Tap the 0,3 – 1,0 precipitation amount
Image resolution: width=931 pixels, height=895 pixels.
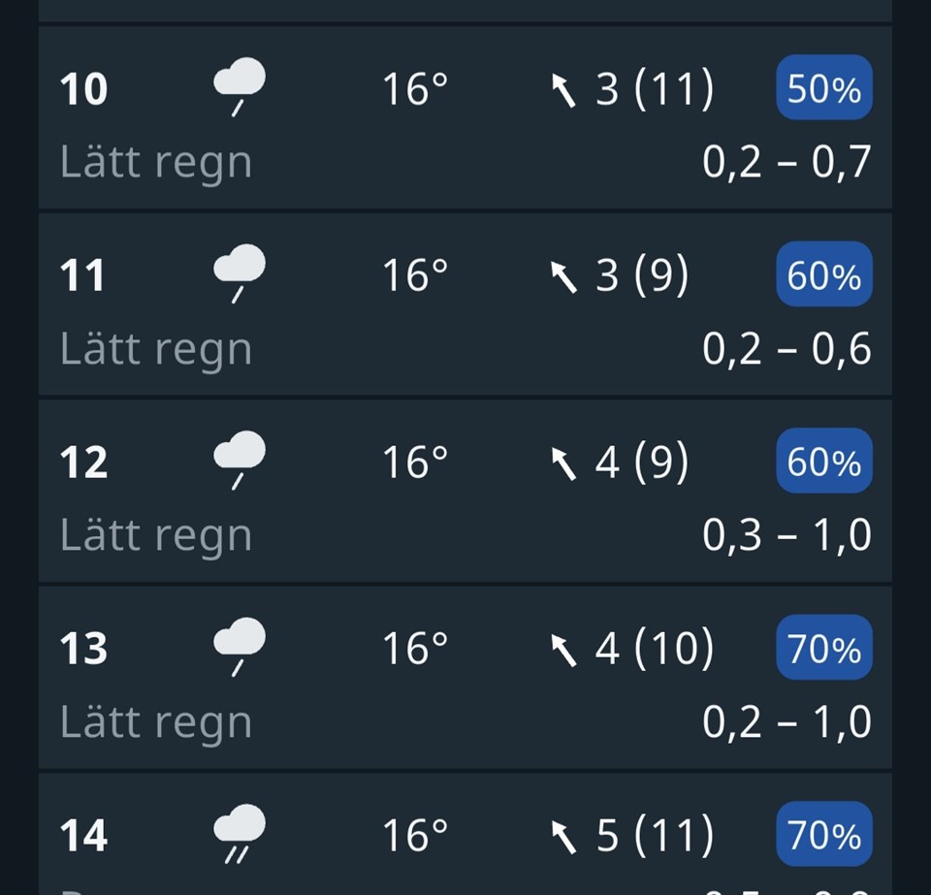(787, 534)
